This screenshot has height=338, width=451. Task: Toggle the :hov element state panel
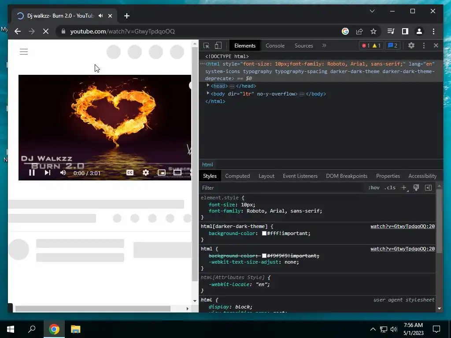point(373,187)
